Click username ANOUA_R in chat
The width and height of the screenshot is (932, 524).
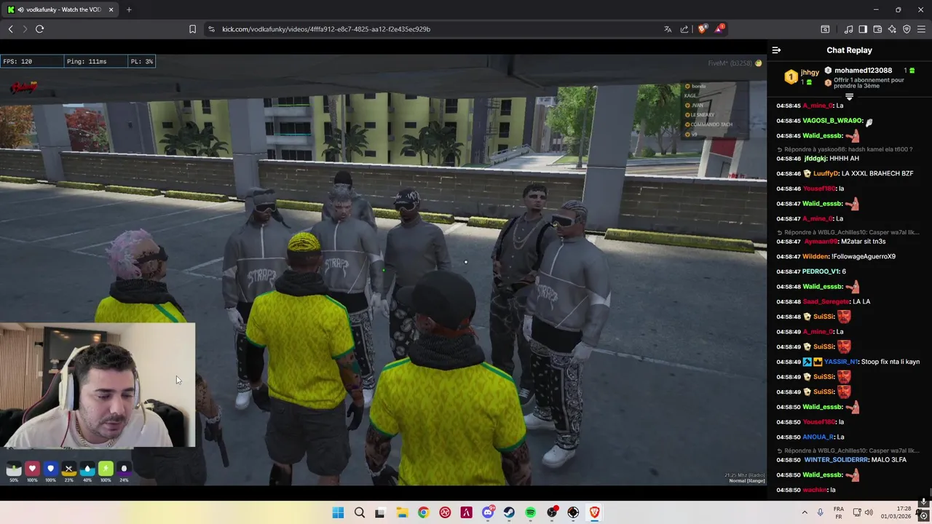click(x=818, y=437)
